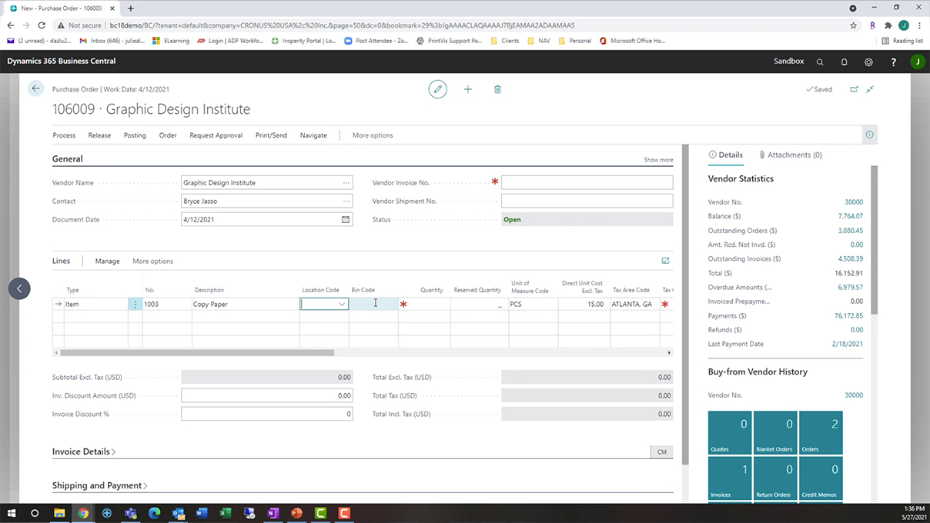The image size is (930, 523).
Task: Click the Windows Start button
Action: click(11, 513)
